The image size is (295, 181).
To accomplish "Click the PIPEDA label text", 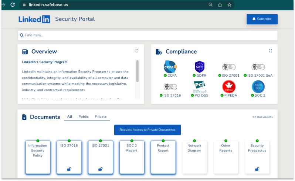I will pos(230,95).
